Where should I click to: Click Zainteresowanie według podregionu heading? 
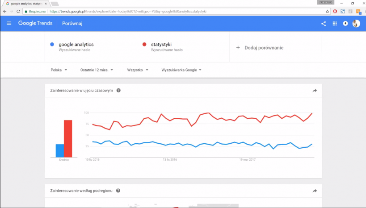coord(81,191)
